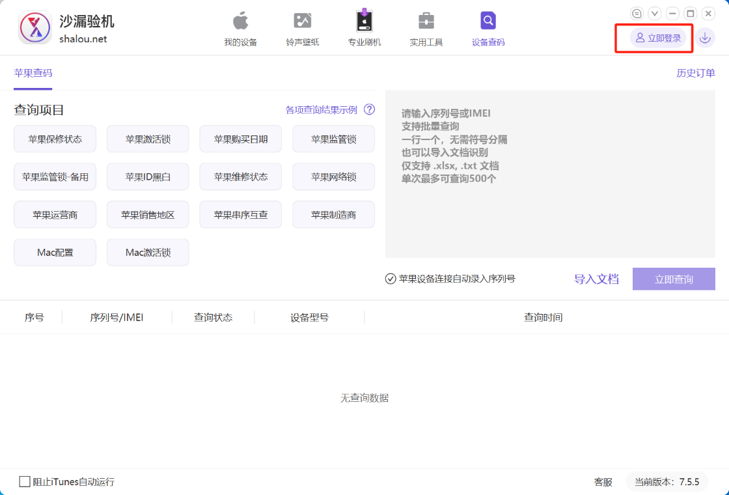The image size is (729, 495).
Task: View 各项查询结果示例 examples
Action: 322,110
